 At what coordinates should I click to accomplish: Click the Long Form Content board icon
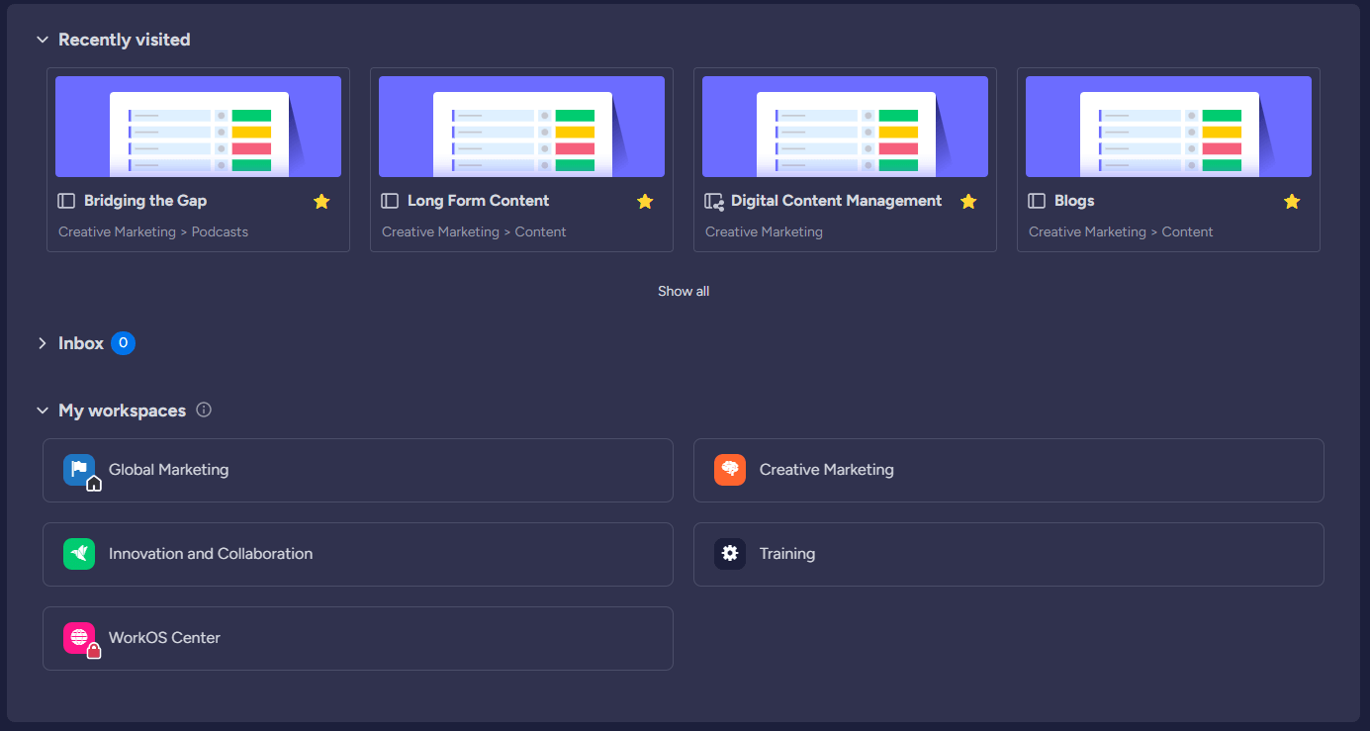[x=390, y=201]
